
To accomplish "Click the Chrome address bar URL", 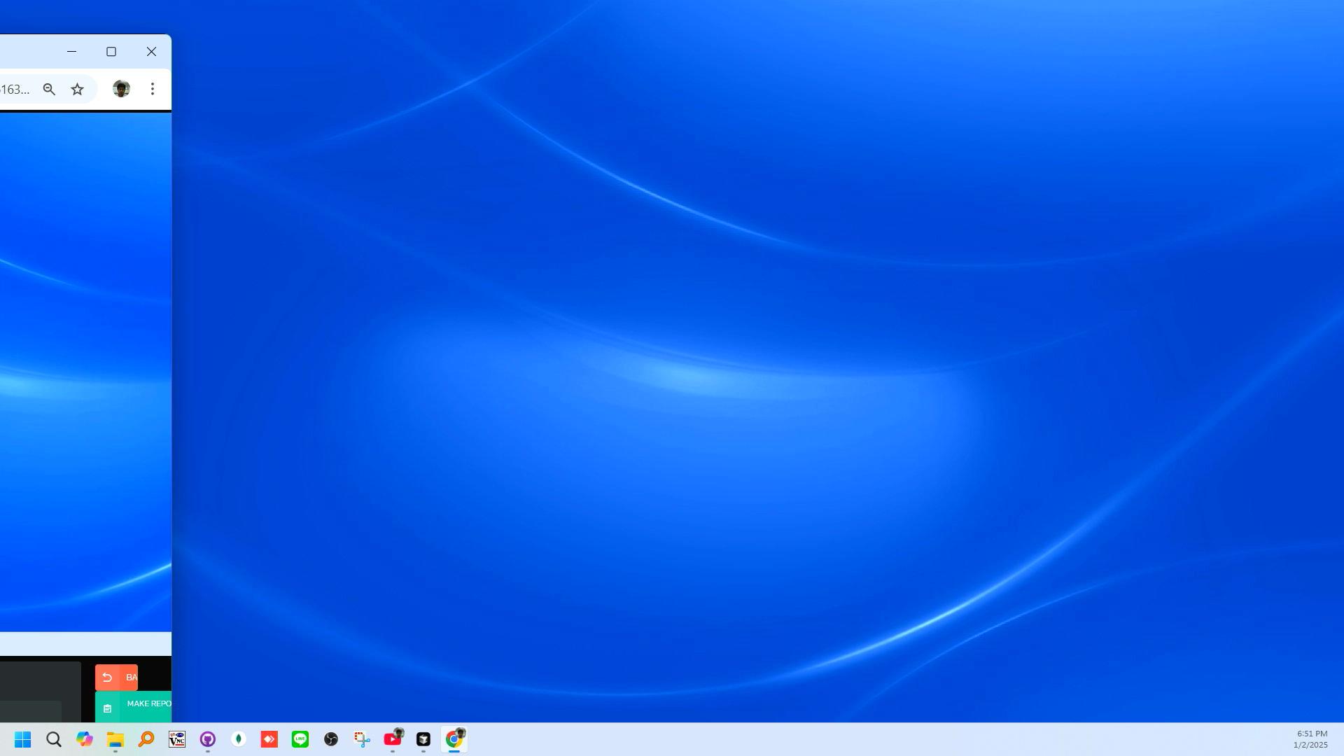I will [x=15, y=89].
